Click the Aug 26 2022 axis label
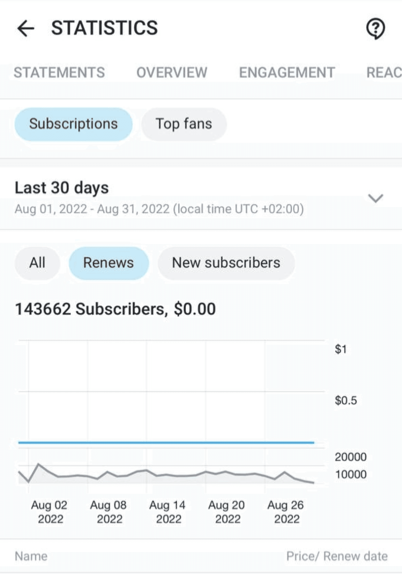Image resolution: width=402 pixels, height=574 pixels. (286, 512)
